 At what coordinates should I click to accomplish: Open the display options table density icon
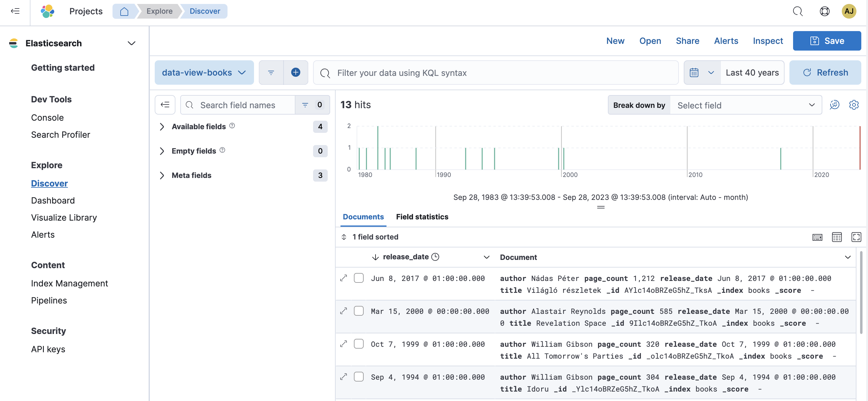pyautogui.click(x=837, y=237)
